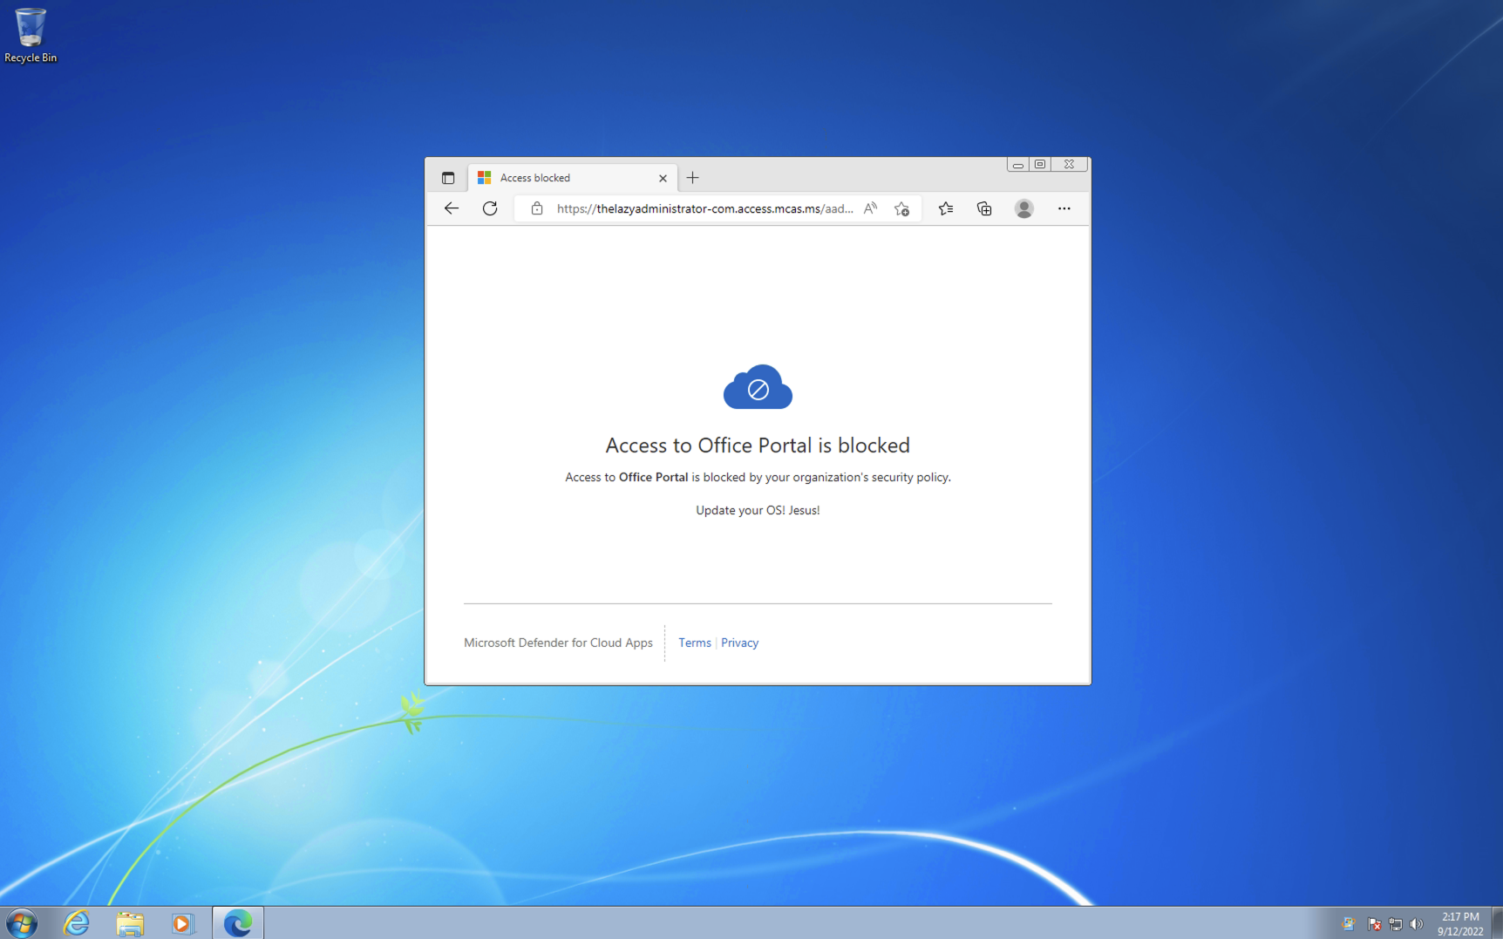Viewport: 1503px width, 939px height.
Task: Open Collections in Edge
Action: tap(984, 208)
